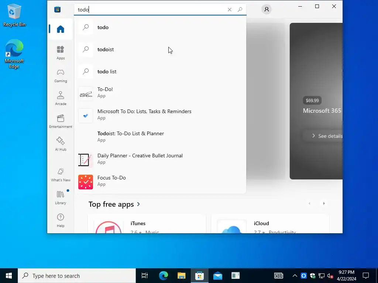
Task: Select the 'todo' search suggestion
Action: 160,27
